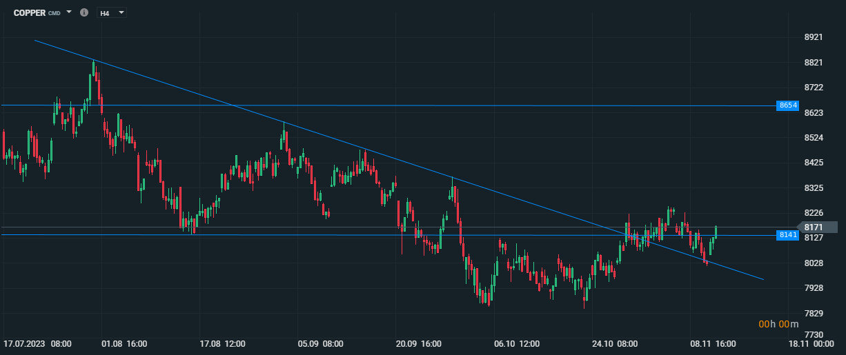The height and width of the screenshot is (355, 846).
Task: Click the 17.08 12:00 time label
Action: [x=222, y=343]
